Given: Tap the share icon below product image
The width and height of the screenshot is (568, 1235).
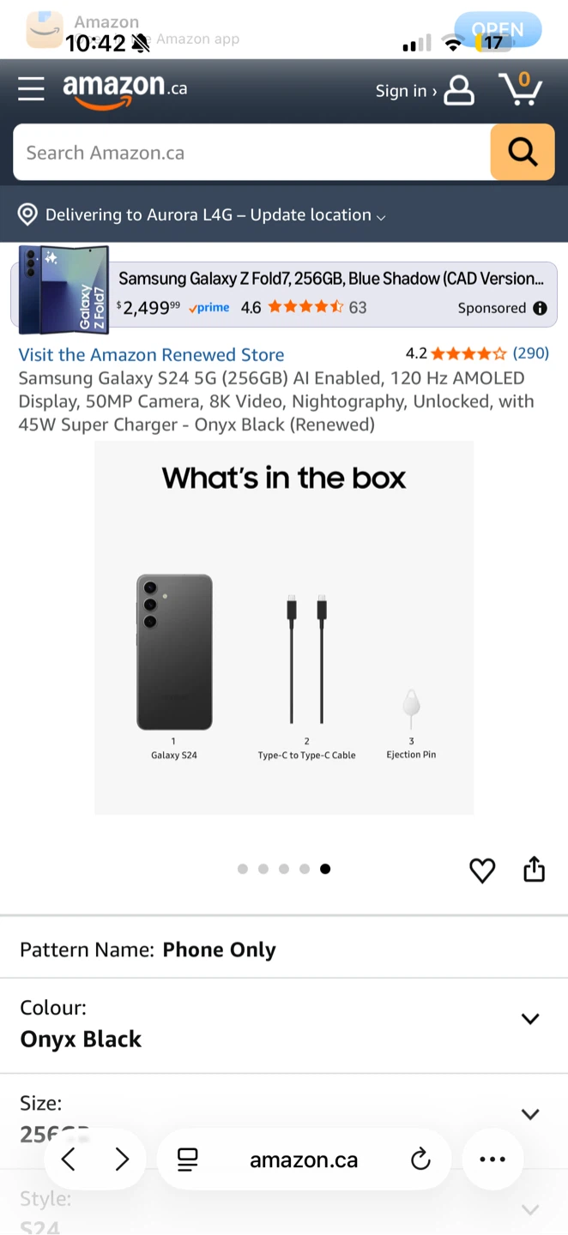Looking at the screenshot, I should 534,869.
